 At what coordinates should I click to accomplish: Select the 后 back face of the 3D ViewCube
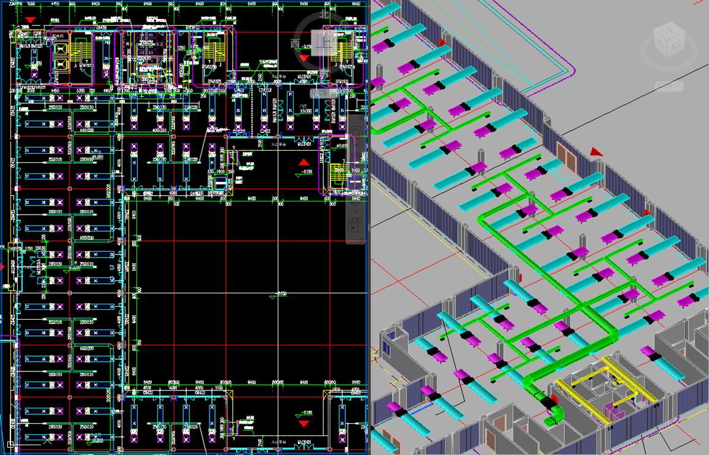[x=676, y=45]
